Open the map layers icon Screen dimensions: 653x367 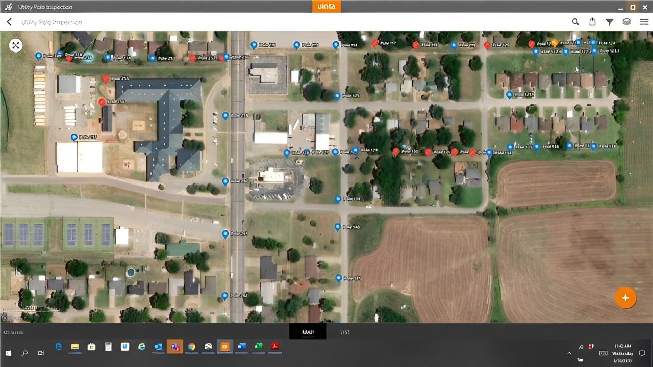click(x=627, y=22)
